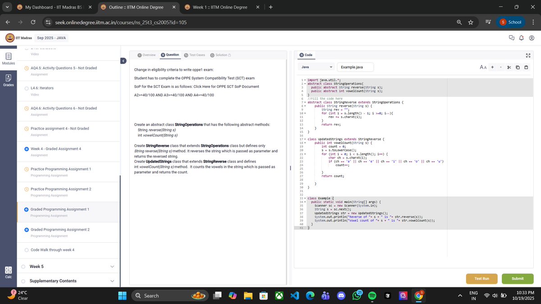This screenshot has width=541, height=304.
Task: Fold code at line 2 StringOperations class
Action: (305, 83)
